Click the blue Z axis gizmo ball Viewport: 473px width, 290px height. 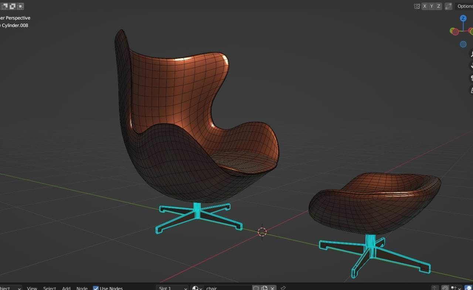click(463, 18)
